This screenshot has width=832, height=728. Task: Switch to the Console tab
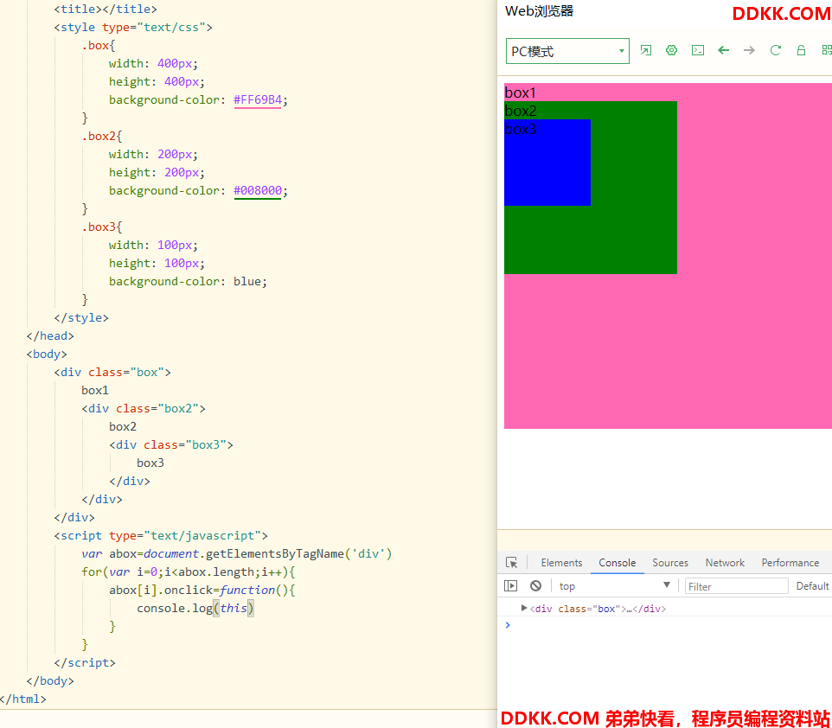click(618, 563)
